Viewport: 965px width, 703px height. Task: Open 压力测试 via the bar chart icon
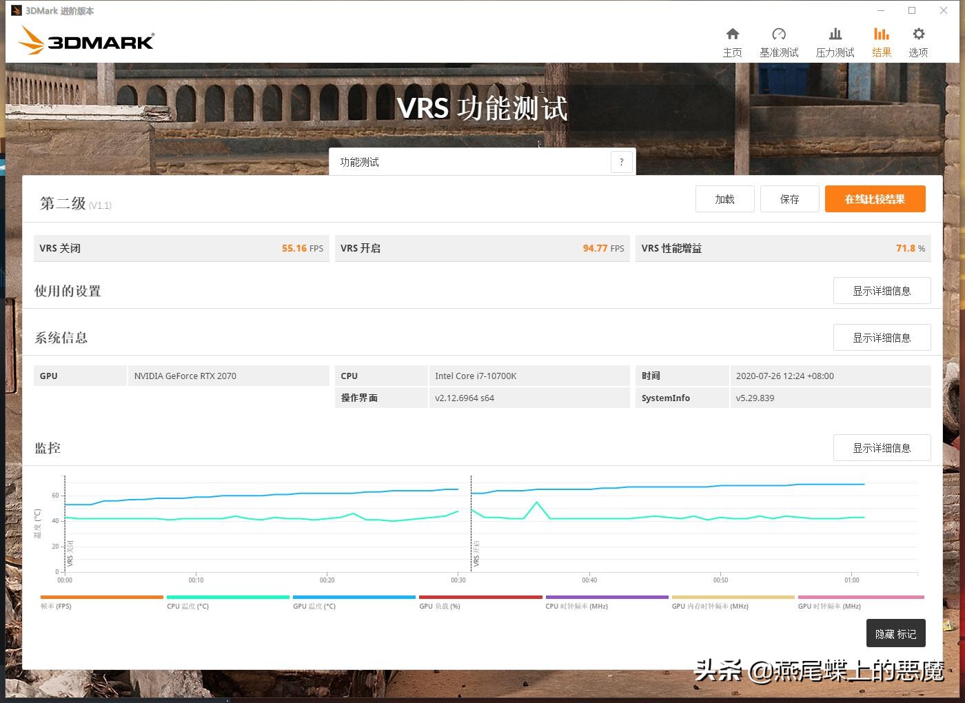[x=835, y=40]
